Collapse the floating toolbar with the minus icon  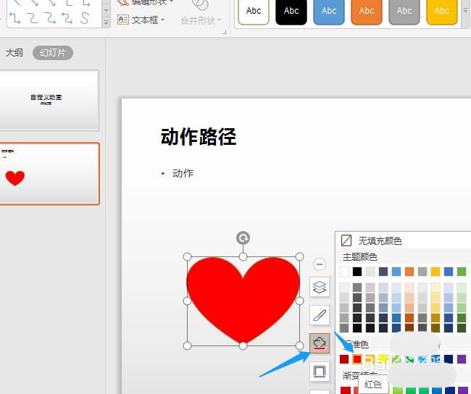320,264
